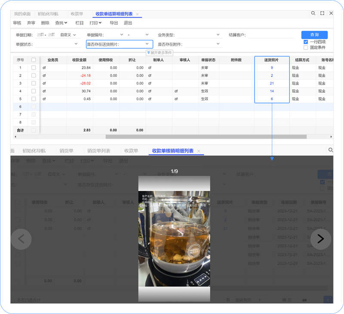Open delivery photos link showing 21
Screen dimensions: 344x314
272,83
